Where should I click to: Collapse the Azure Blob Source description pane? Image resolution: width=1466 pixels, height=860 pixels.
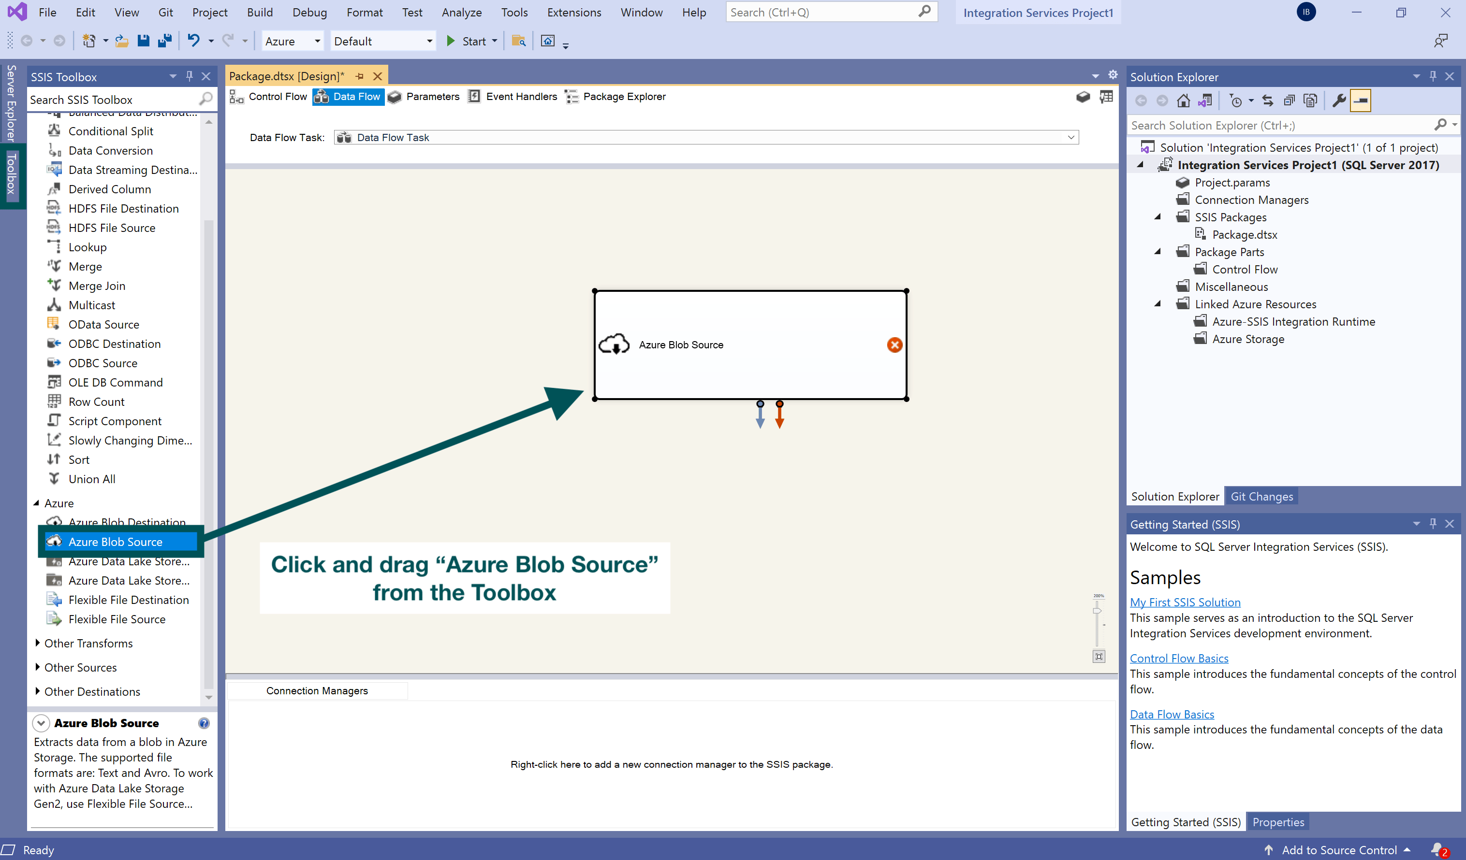tap(41, 723)
